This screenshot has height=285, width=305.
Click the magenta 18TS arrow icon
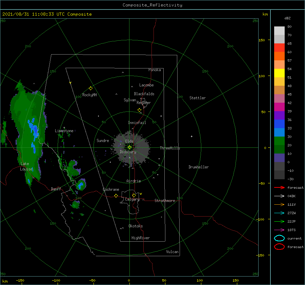coord(279,230)
